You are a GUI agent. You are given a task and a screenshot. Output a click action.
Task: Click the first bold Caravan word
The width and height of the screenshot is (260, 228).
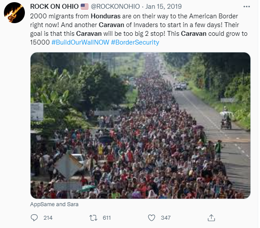[x=111, y=25]
